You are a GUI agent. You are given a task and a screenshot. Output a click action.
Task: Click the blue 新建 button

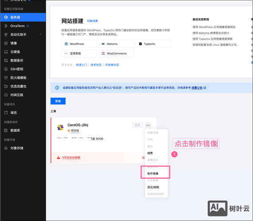pyautogui.click(x=58, y=101)
